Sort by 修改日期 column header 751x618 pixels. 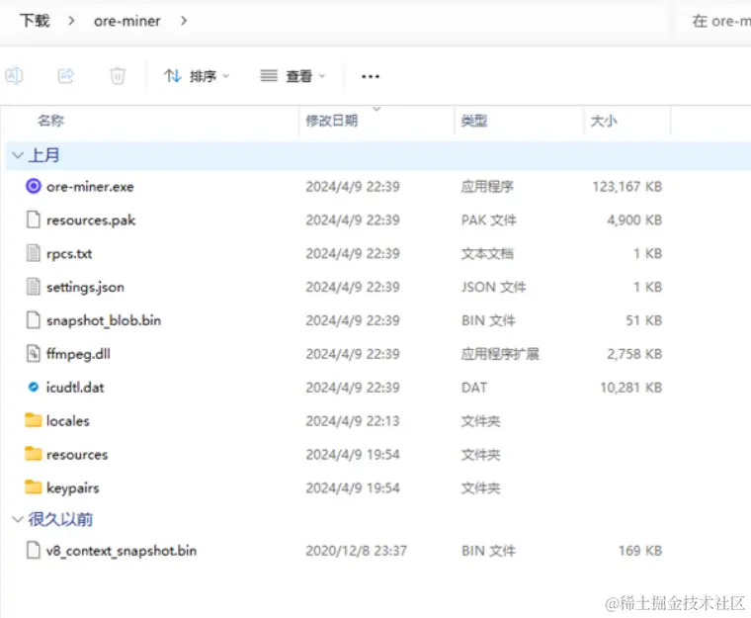pyautogui.click(x=332, y=121)
